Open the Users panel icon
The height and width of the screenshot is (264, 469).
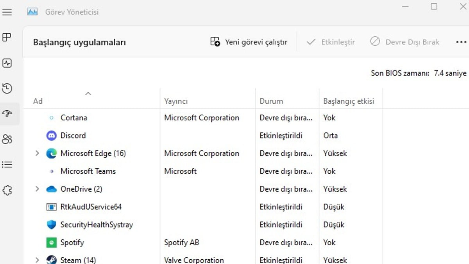[x=7, y=138]
